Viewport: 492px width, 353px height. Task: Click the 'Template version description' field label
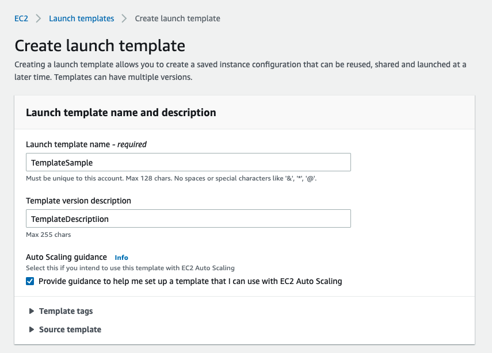point(78,201)
